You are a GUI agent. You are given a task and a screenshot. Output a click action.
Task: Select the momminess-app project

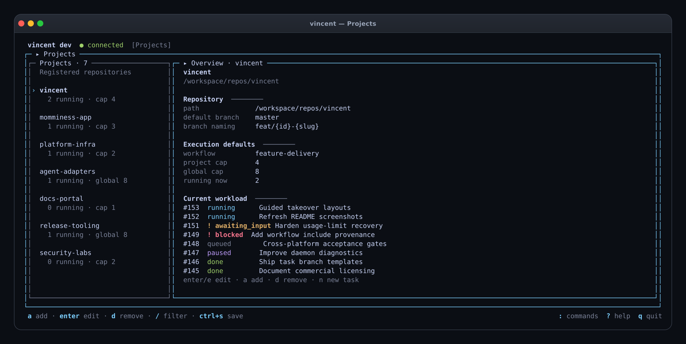pos(65,117)
